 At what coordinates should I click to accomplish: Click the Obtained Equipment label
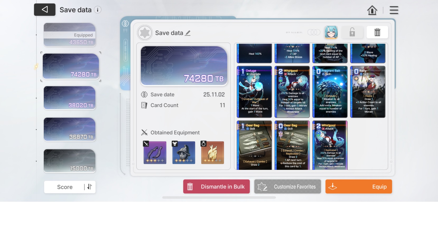175,133
